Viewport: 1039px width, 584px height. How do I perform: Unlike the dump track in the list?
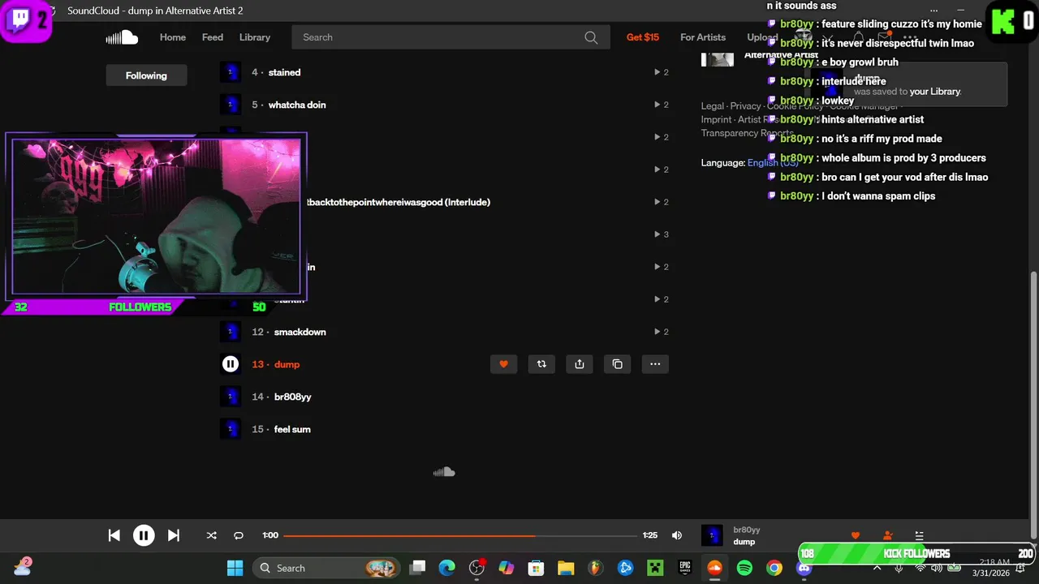tap(503, 364)
